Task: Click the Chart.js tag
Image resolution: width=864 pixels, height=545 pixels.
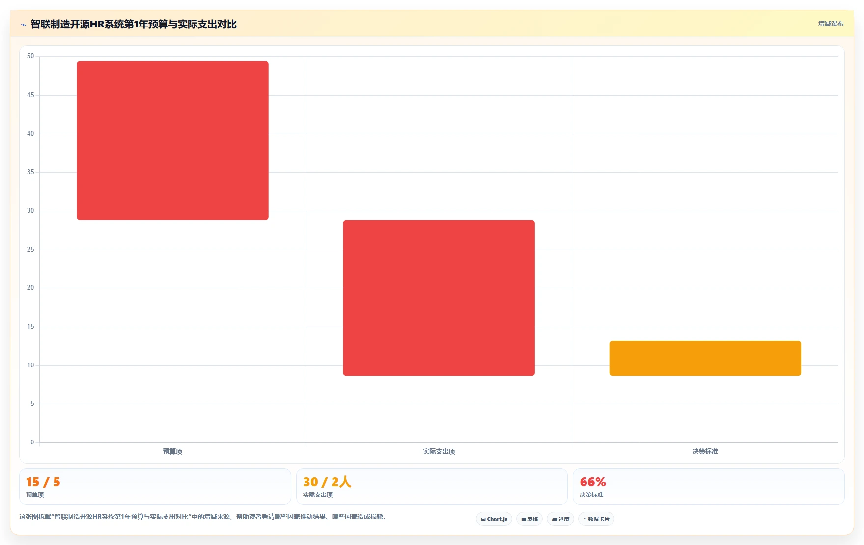Action: click(x=494, y=519)
